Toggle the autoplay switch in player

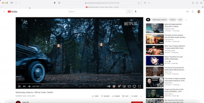pyautogui.click(x=109, y=86)
